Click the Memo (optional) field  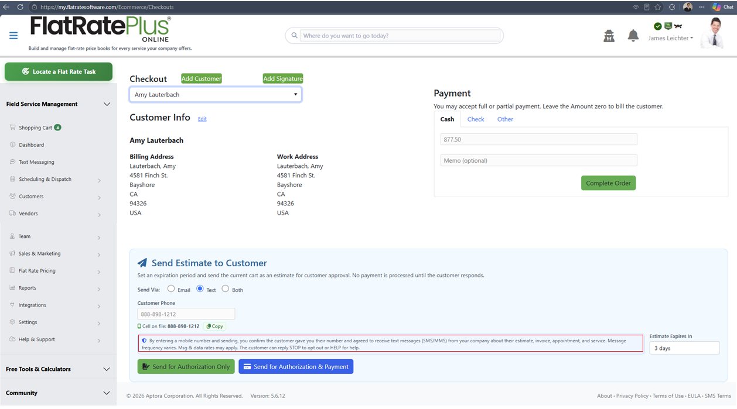(x=539, y=160)
